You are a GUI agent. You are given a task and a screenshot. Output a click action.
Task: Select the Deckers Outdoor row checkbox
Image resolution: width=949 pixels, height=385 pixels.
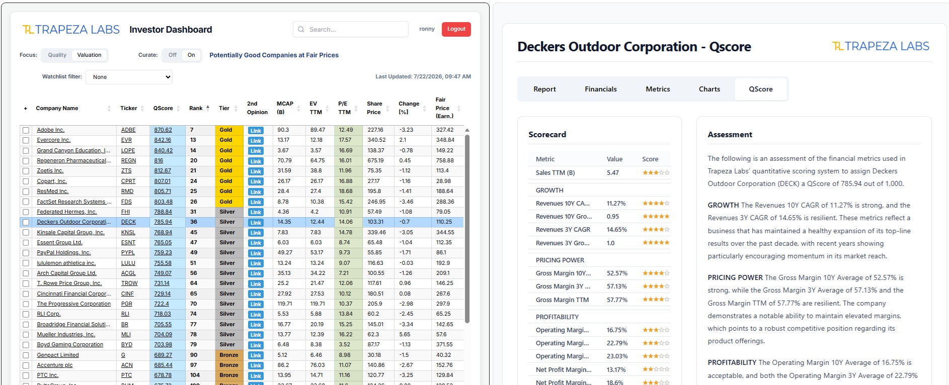[26, 222]
